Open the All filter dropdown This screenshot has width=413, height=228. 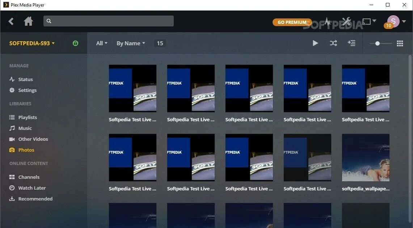pyautogui.click(x=102, y=43)
